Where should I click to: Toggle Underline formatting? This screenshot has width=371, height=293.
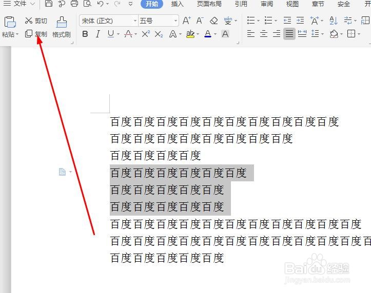[x=111, y=34]
